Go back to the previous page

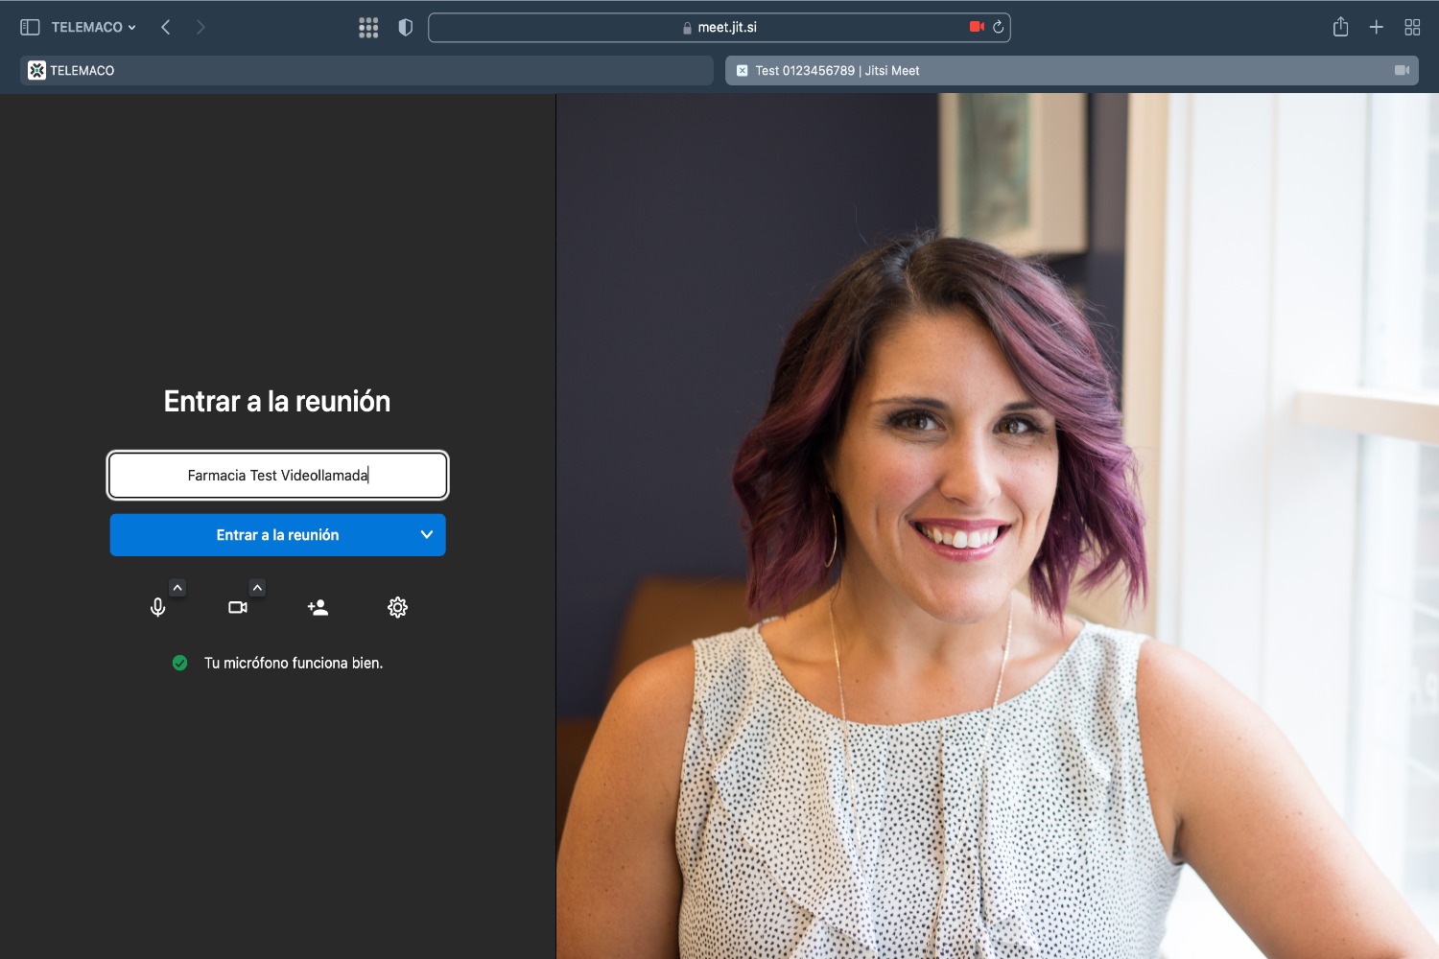pos(166,28)
